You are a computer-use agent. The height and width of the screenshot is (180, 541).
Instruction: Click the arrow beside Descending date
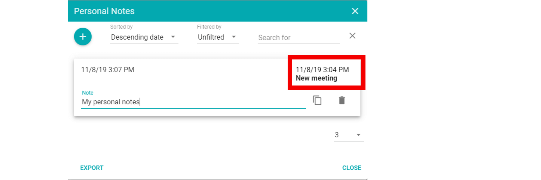pos(173,37)
